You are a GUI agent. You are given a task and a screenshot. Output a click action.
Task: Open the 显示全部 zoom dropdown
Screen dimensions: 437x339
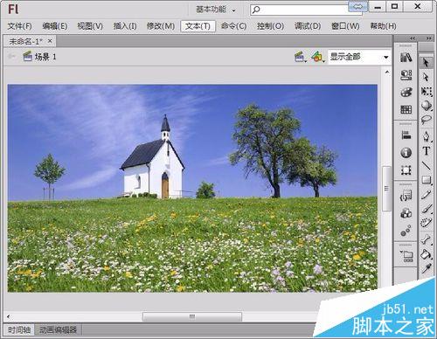coord(359,57)
